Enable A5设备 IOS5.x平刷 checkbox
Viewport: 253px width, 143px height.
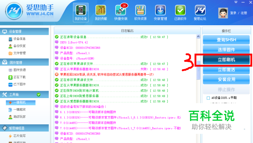(x=208, y=98)
